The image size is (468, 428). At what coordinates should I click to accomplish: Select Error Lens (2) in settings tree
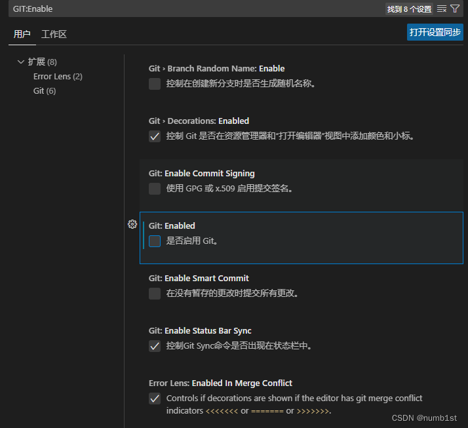click(x=58, y=77)
